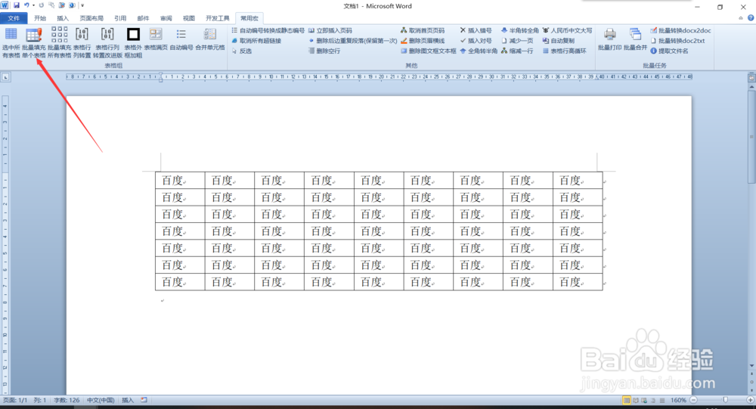Screen dimensions: 756x409
Task: Click zoom in plus button
Action: (750, 401)
